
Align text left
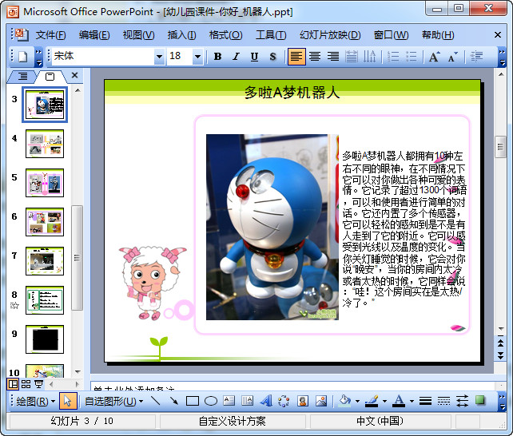[x=296, y=57]
